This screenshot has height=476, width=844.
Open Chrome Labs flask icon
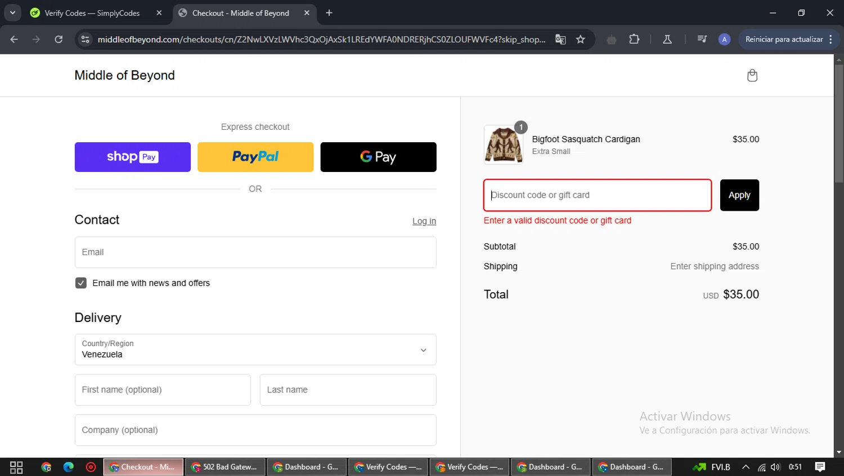667,39
